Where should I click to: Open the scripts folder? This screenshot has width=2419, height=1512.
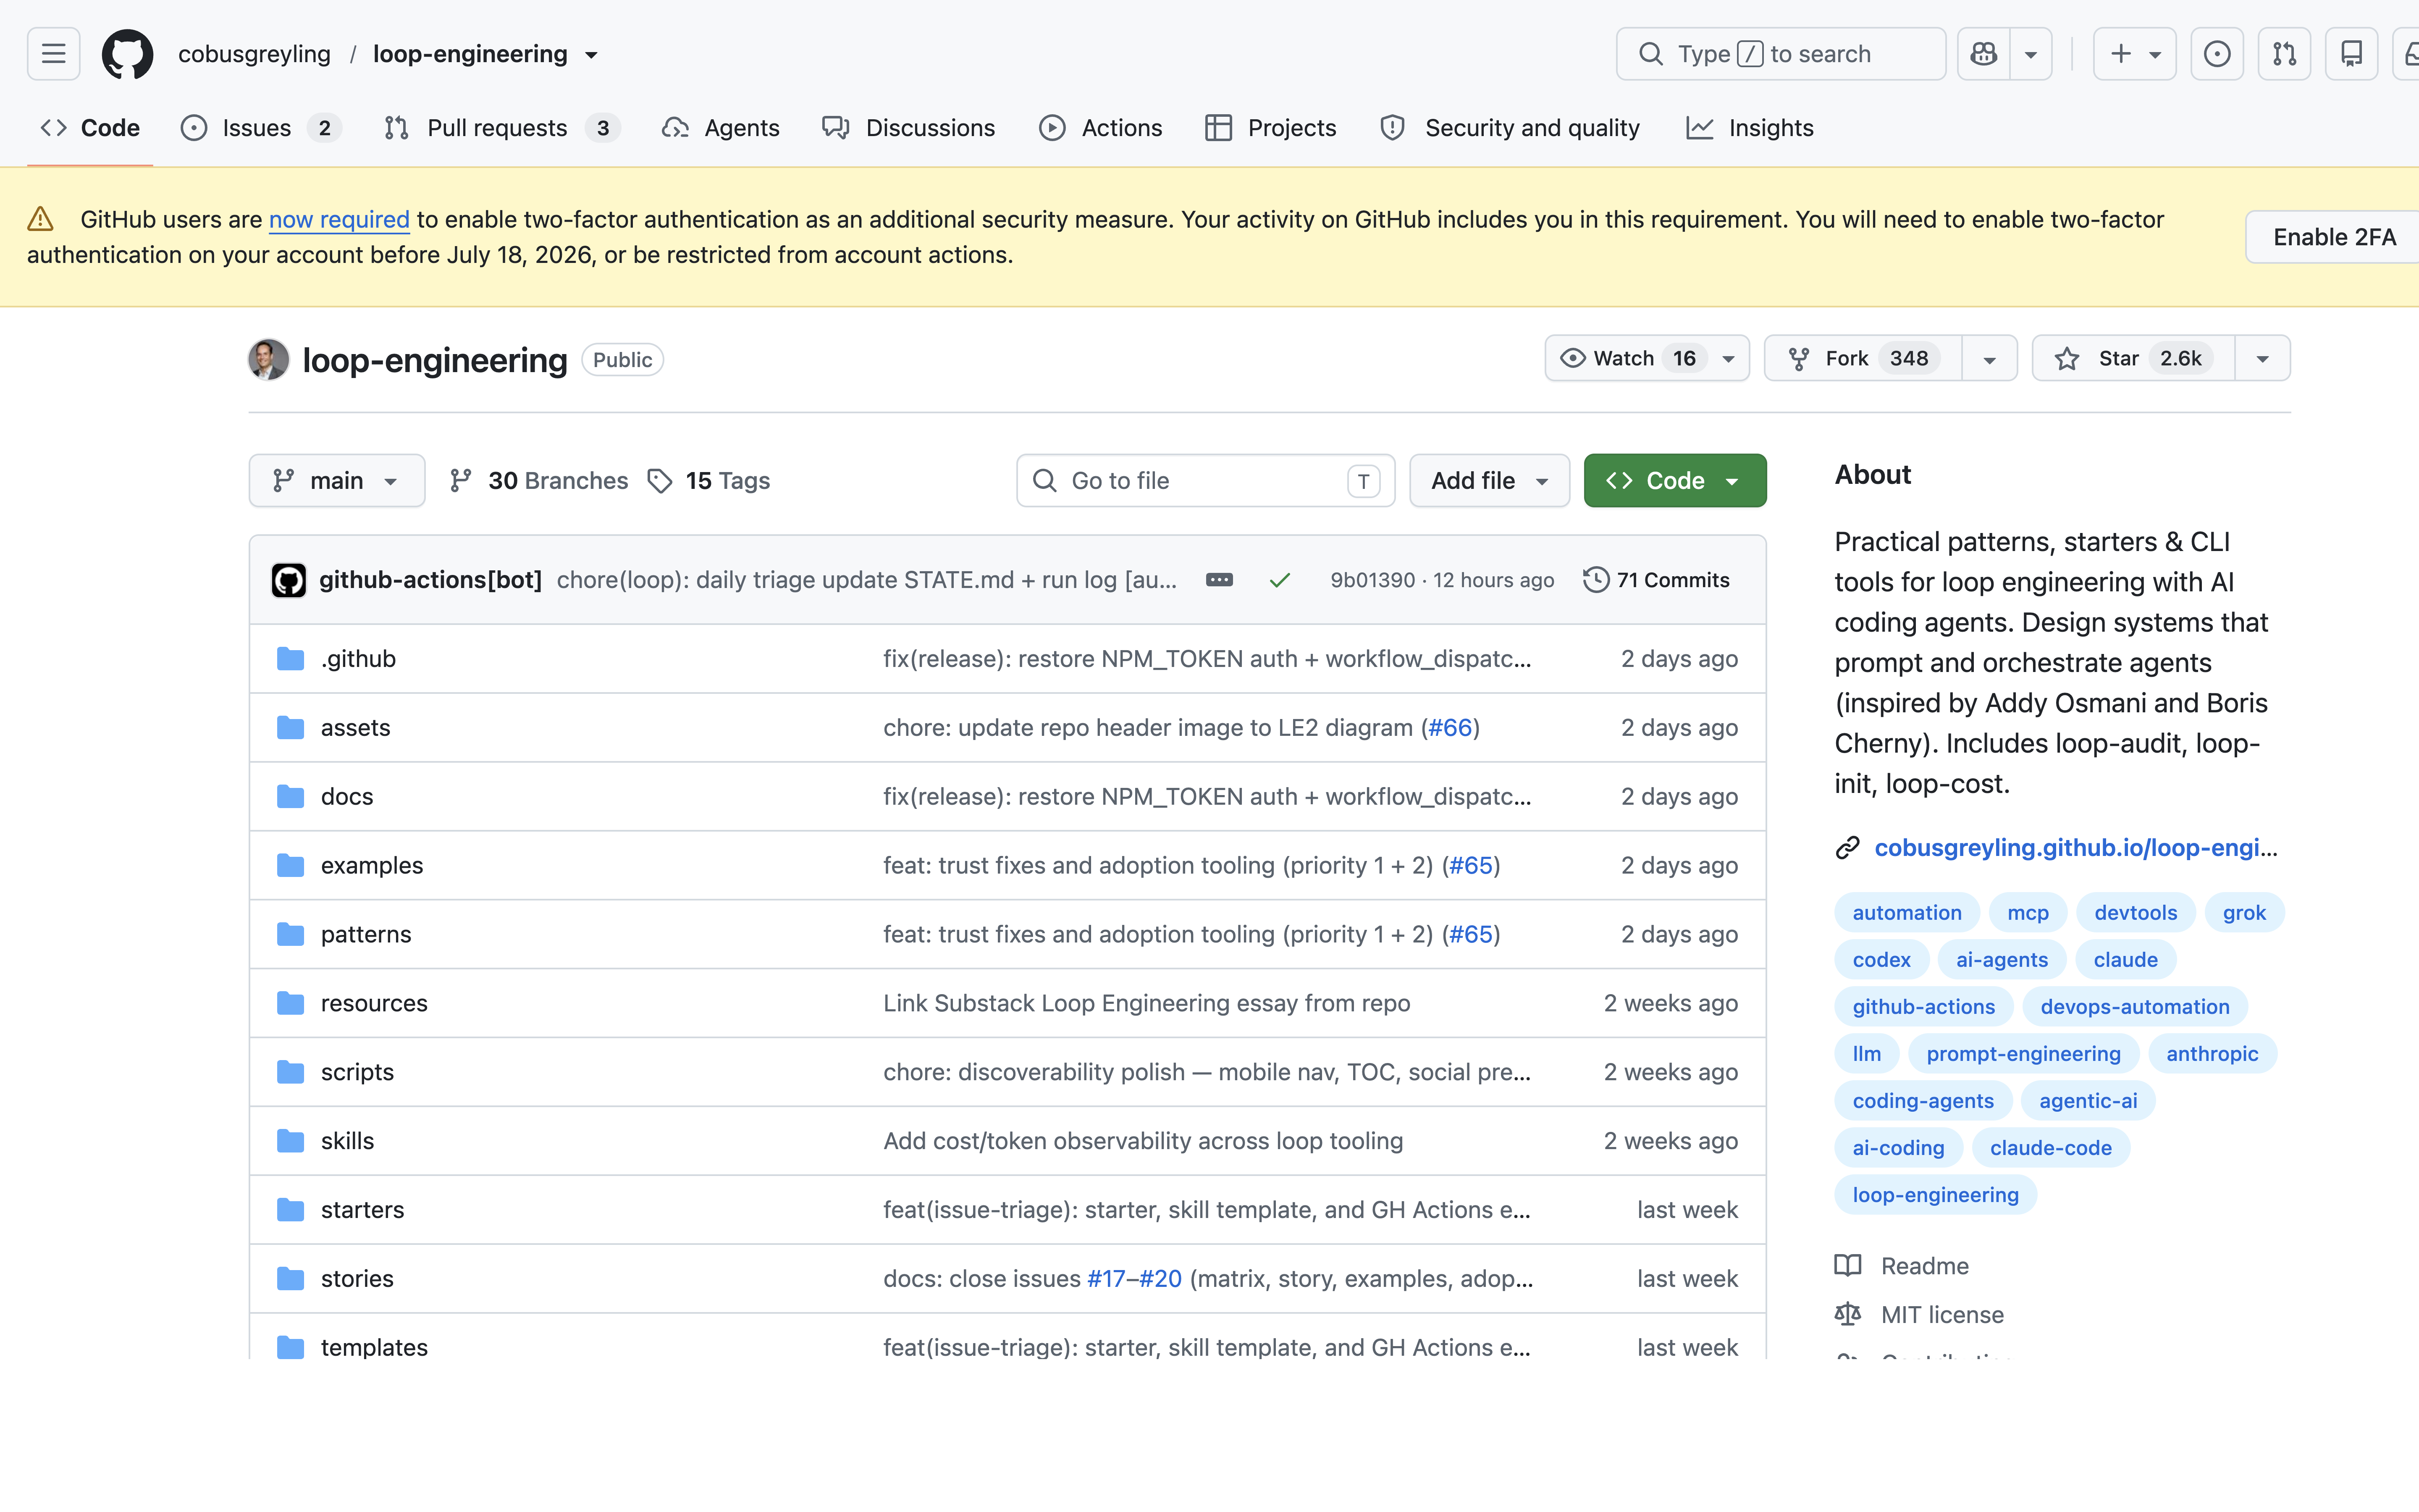(x=357, y=1072)
